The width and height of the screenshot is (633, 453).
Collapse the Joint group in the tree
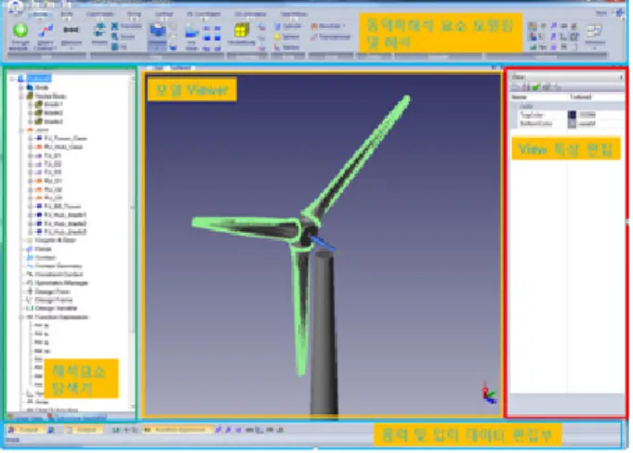[x=21, y=130]
